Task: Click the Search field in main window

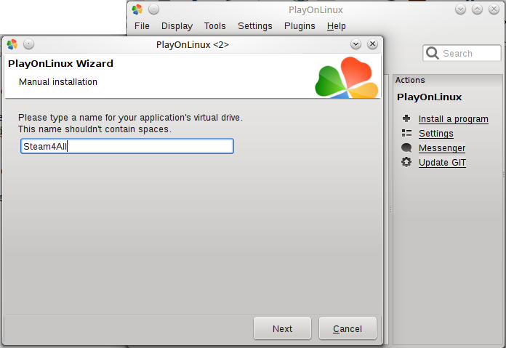Action: [x=462, y=53]
